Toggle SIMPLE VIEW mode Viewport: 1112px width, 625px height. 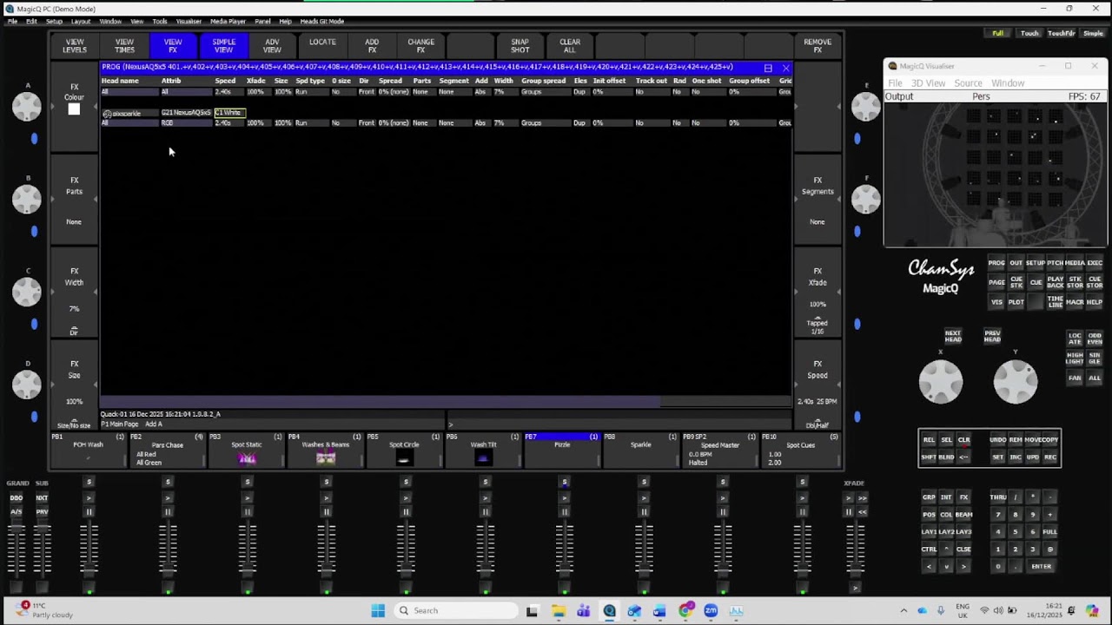click(223, 46)
